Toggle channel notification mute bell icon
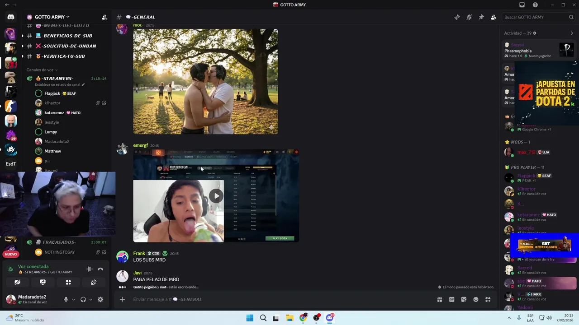 pos(469,17)
